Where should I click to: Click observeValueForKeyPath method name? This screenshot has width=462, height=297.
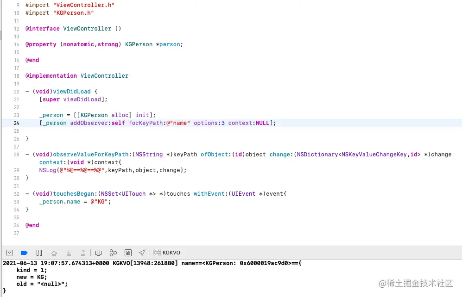(91, 155)
